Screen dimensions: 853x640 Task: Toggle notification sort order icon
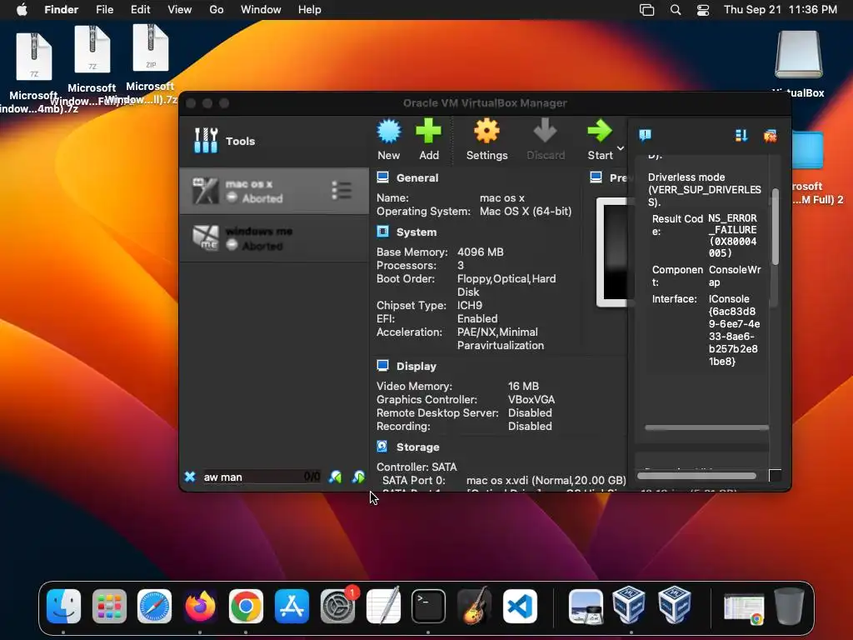click(x=741, y=135)
